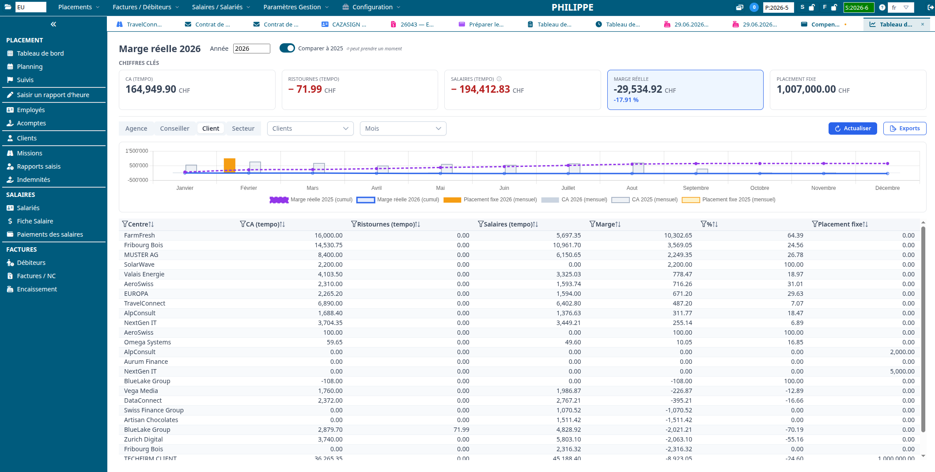Select the Client grouping button
The width and height of the screenshot is (935, 472).
211,128
